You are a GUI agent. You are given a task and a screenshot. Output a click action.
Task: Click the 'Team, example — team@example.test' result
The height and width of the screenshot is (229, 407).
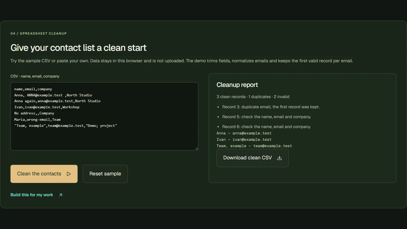pyautogui.click(x=254, y=146)
